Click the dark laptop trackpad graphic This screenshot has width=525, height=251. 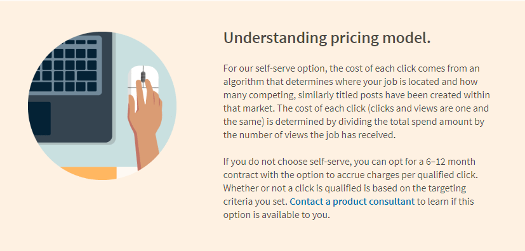(39, 119)
